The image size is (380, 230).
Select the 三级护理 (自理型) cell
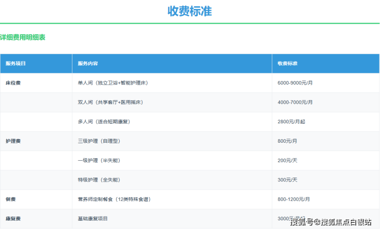point(99,141)
